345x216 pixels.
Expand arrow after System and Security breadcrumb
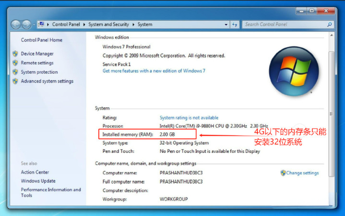[x=133, y=24]
